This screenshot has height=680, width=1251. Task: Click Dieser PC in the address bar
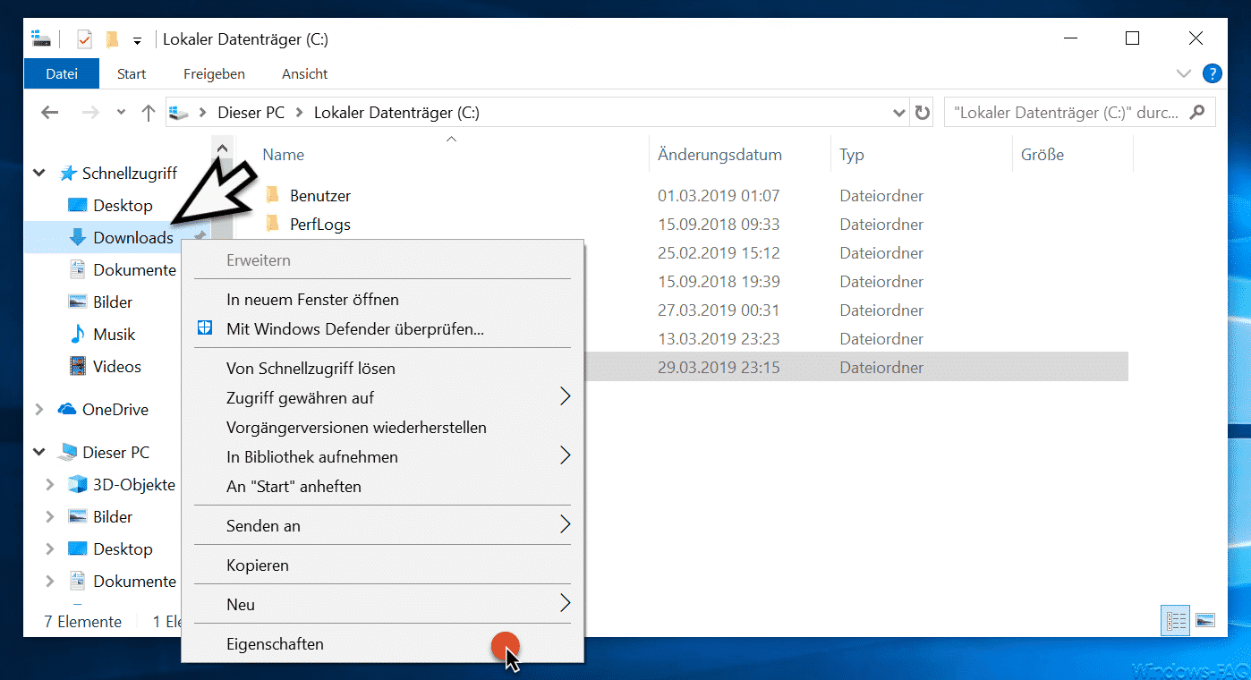[251, 113]
